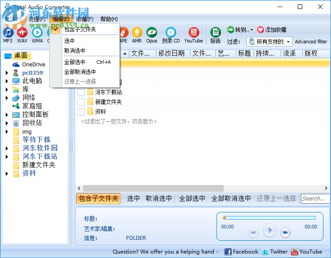Expand the pc0359 tree node
Viewport: 331px width, 258px height.
[7, 73]
